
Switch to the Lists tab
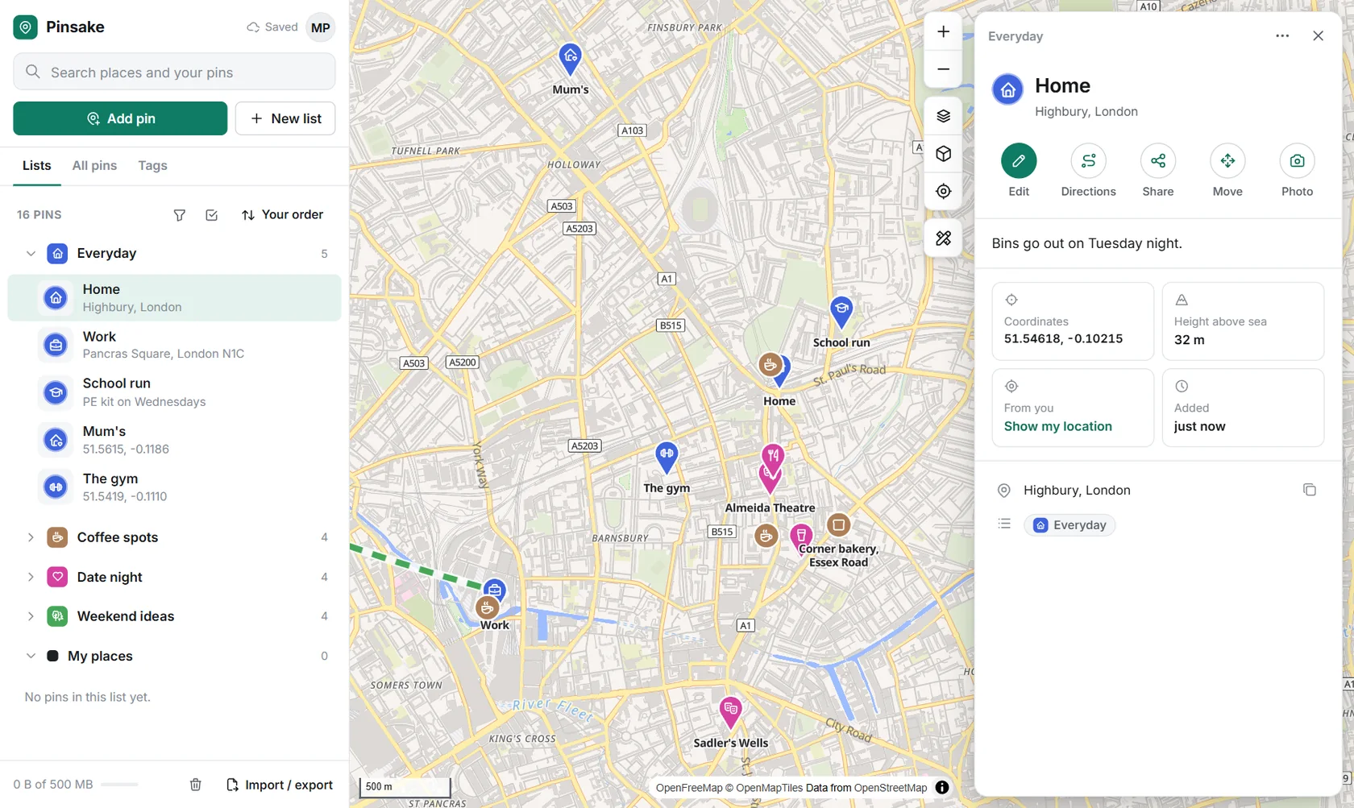37,166
